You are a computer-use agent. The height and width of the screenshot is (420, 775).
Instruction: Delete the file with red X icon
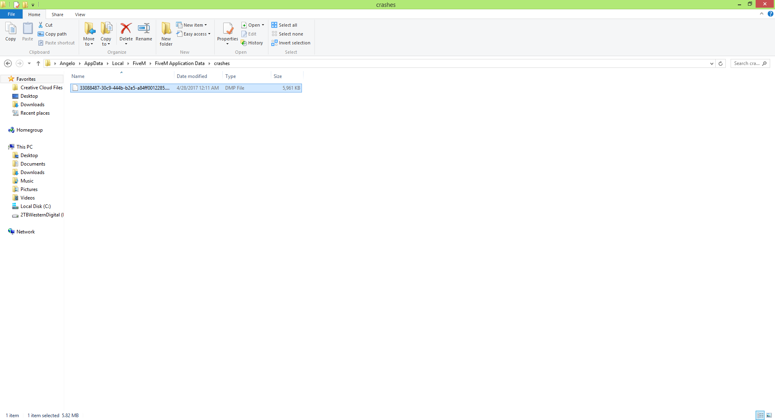[x=126, y=29]
